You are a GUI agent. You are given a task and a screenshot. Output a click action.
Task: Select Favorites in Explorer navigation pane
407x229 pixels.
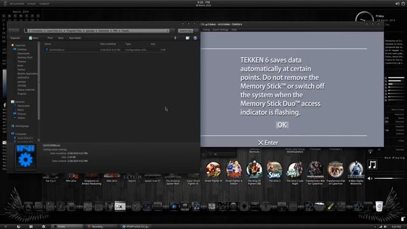tap(18, 45)
